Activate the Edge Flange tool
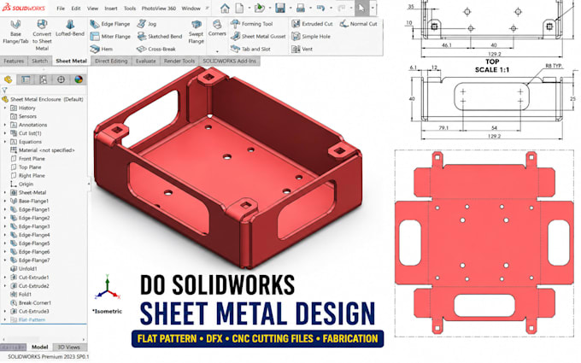This screenshot has height=363, width=581. point(110,24)
